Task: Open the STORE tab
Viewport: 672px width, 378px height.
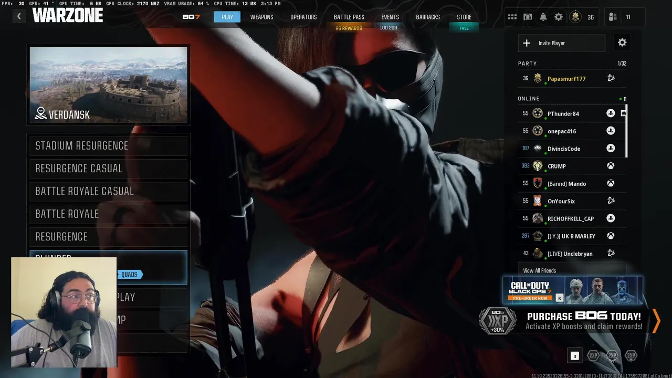Action: 464,17
